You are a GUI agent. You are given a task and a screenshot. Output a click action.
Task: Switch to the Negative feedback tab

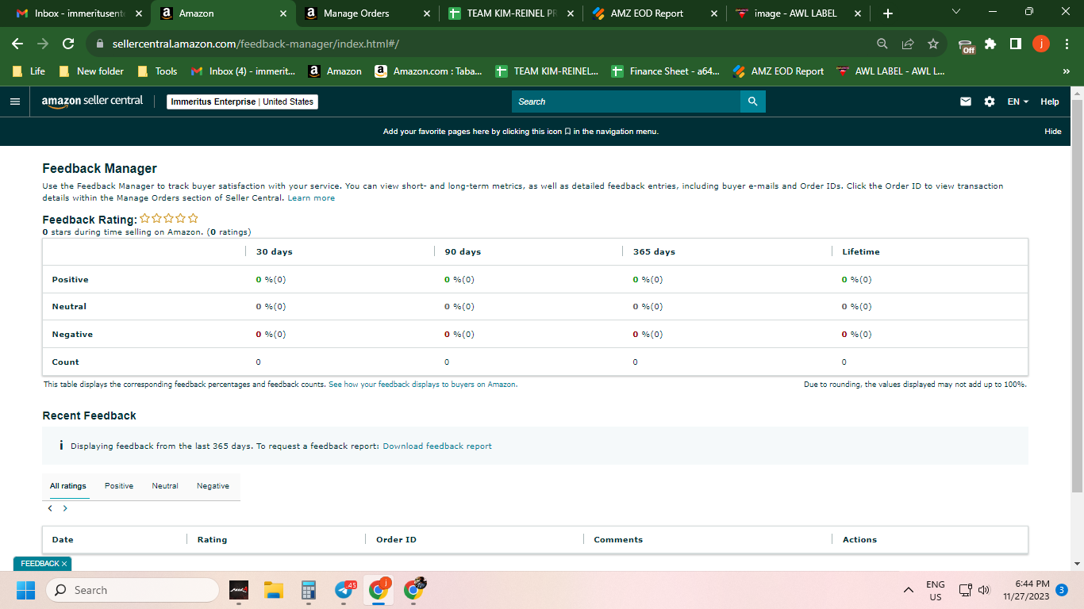(213, 486)
